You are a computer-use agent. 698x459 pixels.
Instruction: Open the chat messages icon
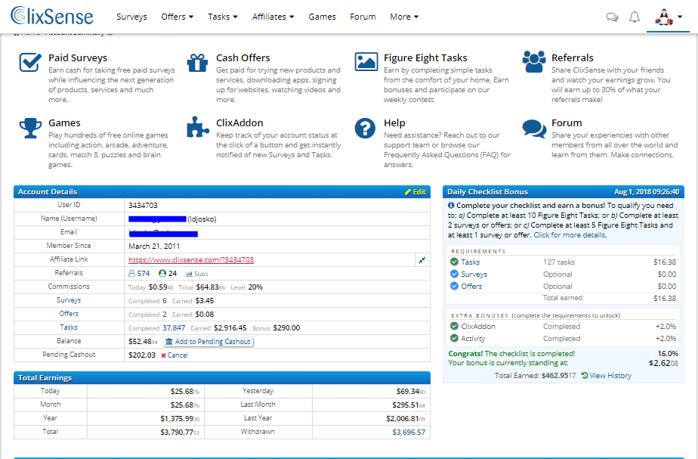click(612, 17)
